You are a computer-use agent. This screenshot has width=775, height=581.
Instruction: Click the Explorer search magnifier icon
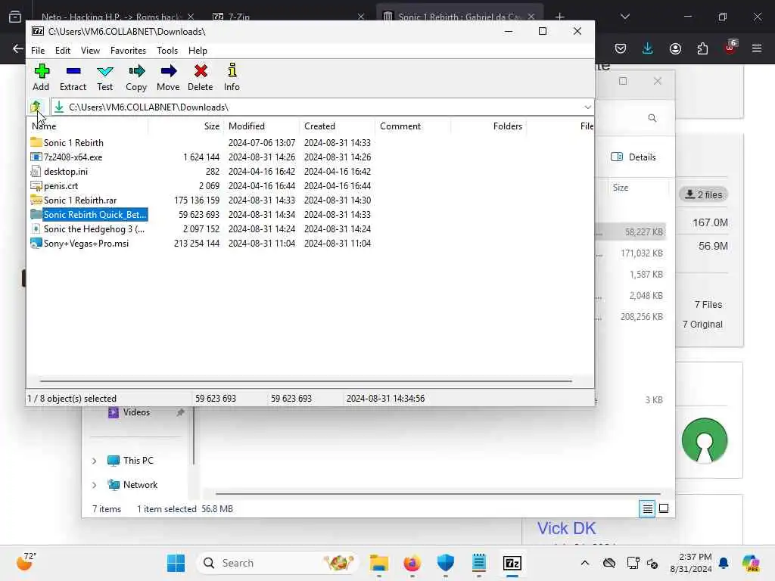point(652,118)
